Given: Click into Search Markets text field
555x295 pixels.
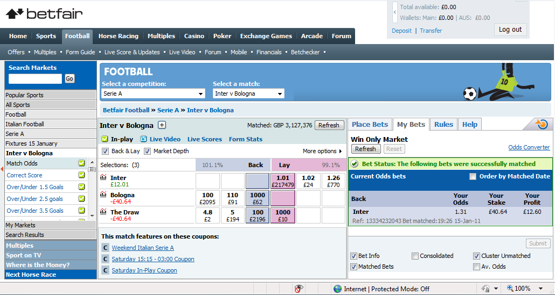Looking at the screenshot, I should pos(35,78).
